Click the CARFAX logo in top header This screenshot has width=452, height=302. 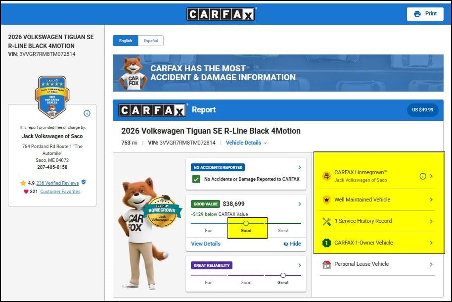pyautogui.click(x=221, y=14)
